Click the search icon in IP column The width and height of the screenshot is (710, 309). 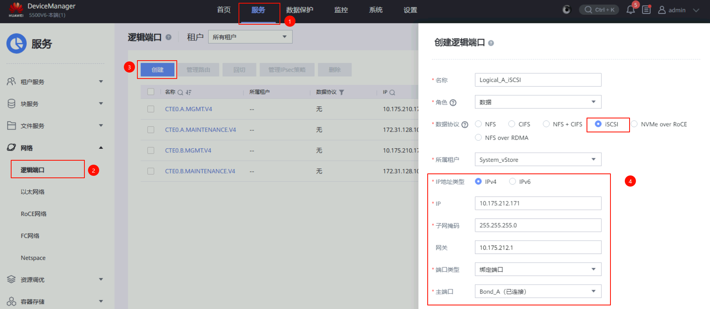[x=392, y=93]
